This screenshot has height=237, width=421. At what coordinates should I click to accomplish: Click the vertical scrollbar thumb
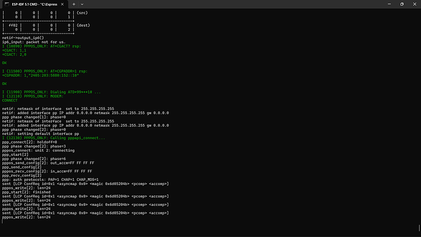tap(419, 228)
